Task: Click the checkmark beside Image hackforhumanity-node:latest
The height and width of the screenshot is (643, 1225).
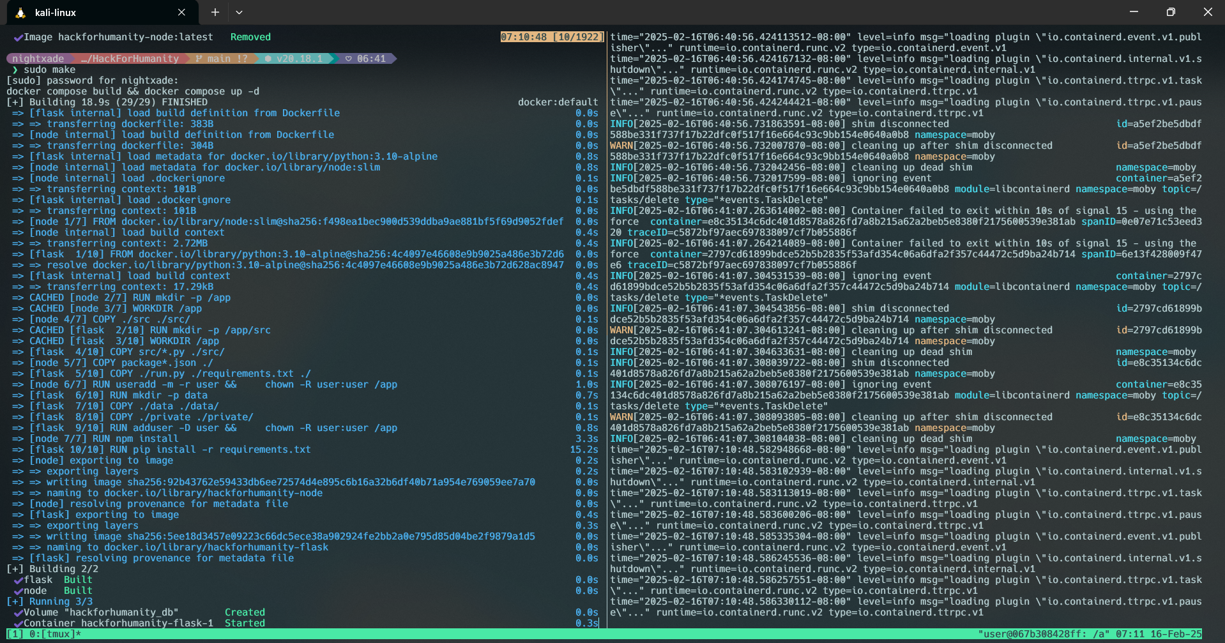Action: coord(18,38)
